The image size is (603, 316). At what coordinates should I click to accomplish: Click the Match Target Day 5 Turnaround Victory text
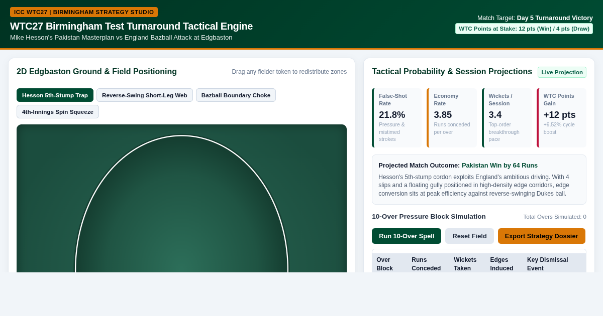pyautogui.click(x=535, y=18)
